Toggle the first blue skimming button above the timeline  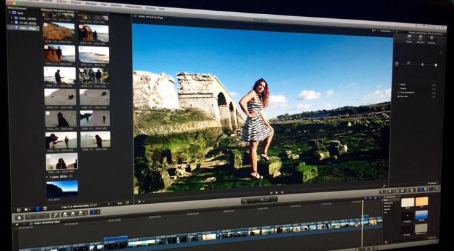tap(365, 198)
